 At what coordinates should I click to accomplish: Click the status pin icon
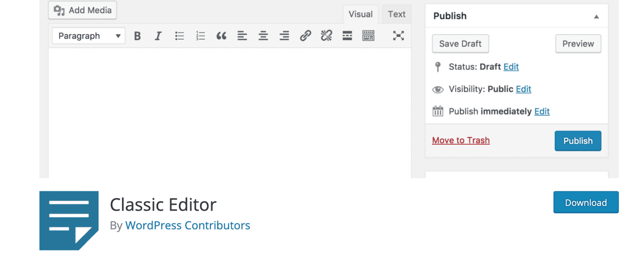[438, 67]
